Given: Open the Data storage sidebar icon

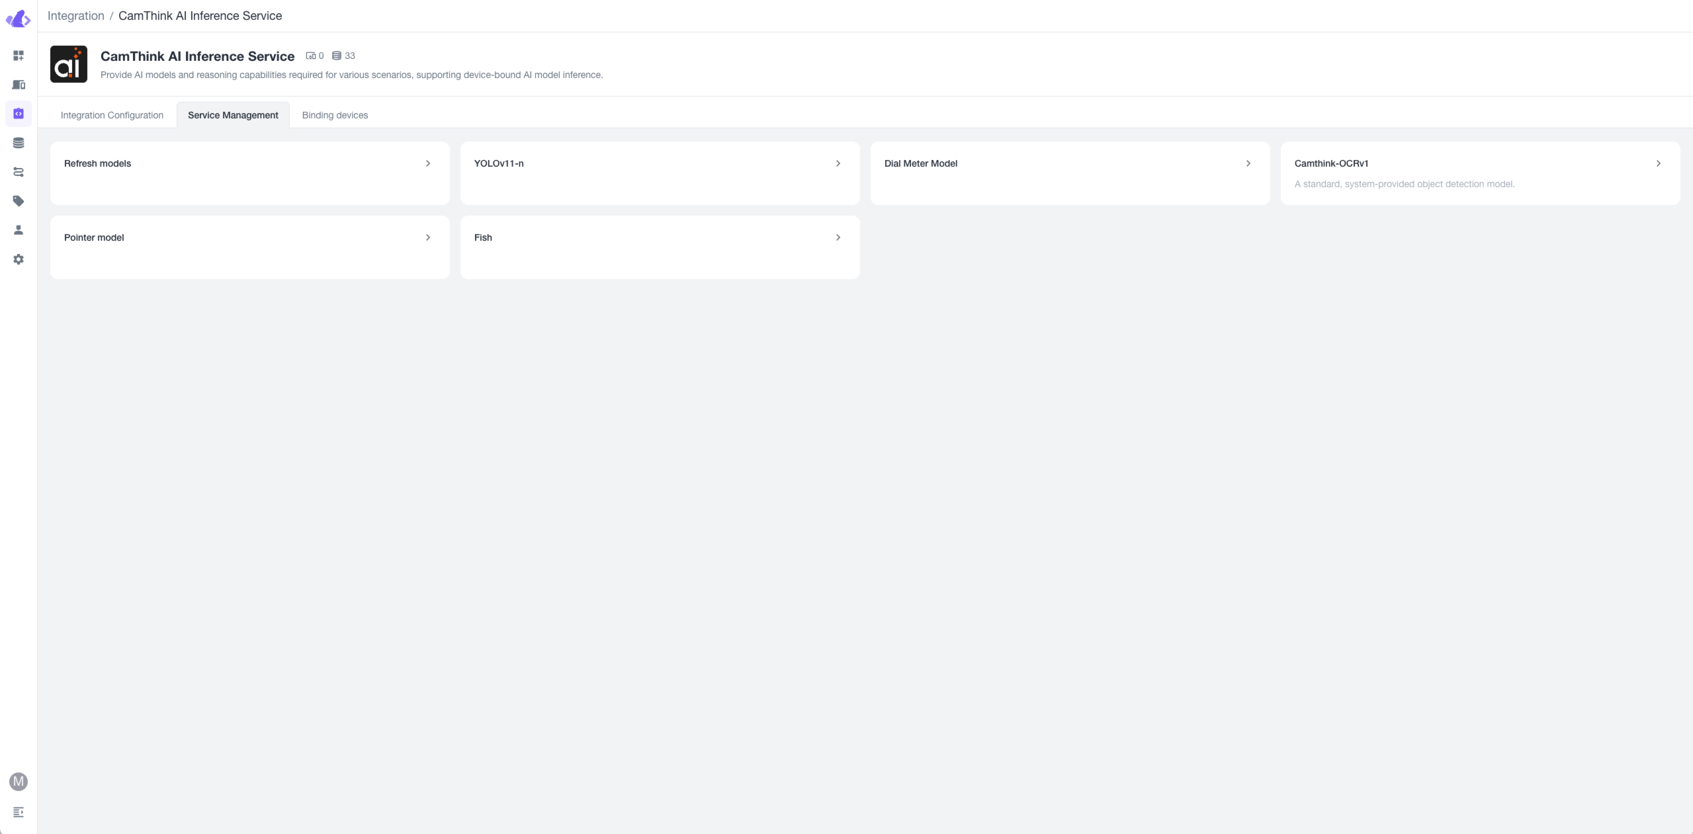Looking at the screenshot, I should [x=19, y=142].
